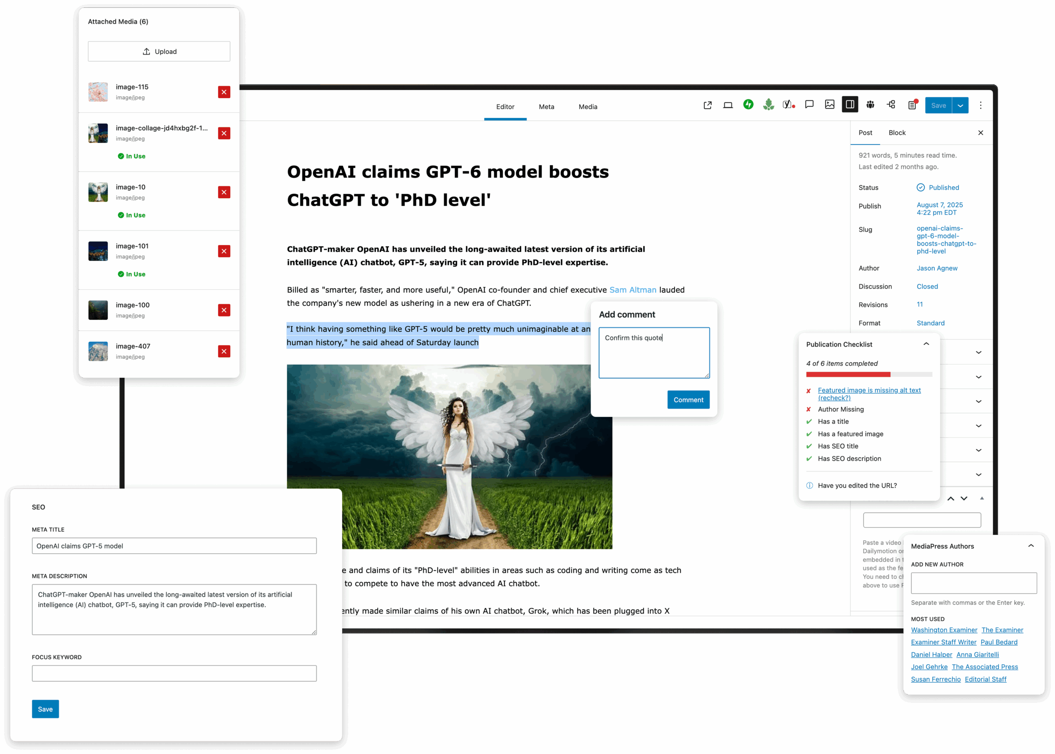Remove image-407 from attached media

[224, 351]
